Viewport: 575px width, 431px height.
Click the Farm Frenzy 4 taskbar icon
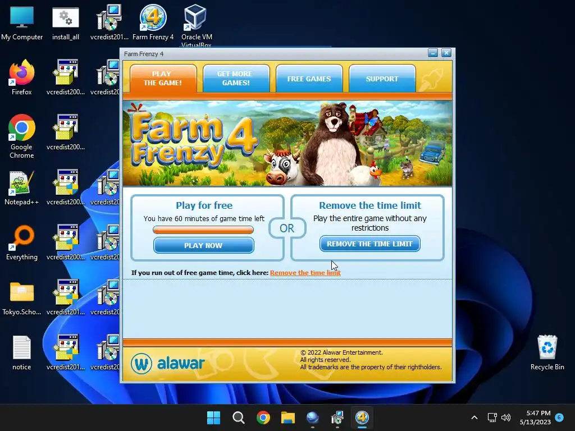click(362, 418)
